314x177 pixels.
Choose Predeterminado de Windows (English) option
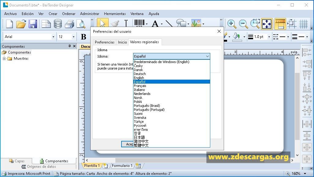pyautogui.click(x=172, y=62)
